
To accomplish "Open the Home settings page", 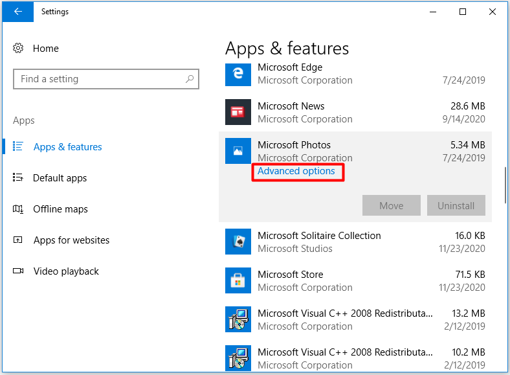I will point(46,49).
